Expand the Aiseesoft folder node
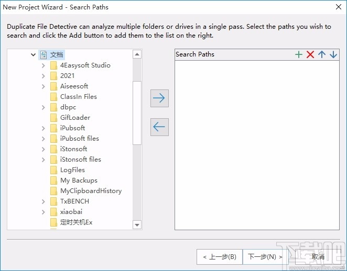Image resolution: width=347 pixels, height=271 pixels. [x=44, y=86]
